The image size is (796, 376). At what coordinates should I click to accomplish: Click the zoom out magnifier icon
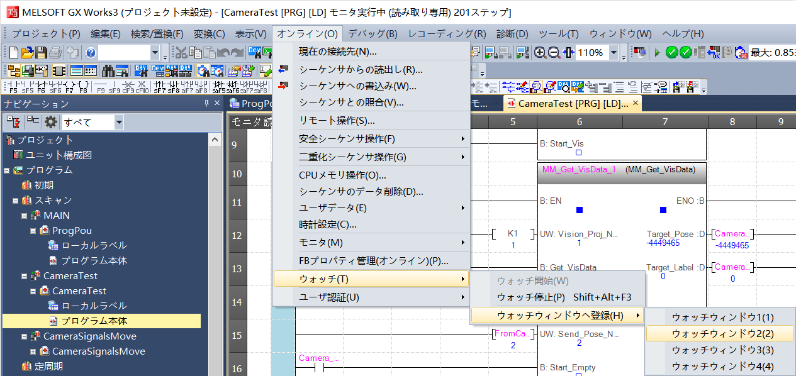pyautogui.click(x=554, y=53)
